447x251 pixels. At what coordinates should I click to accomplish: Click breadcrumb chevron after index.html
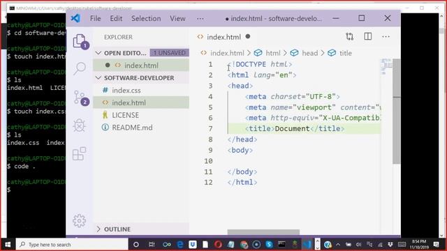(249, 53)
